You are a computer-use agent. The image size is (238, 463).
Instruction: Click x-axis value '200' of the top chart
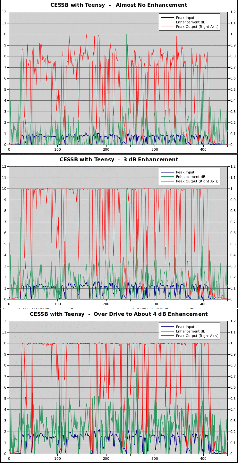click(106, 149)
